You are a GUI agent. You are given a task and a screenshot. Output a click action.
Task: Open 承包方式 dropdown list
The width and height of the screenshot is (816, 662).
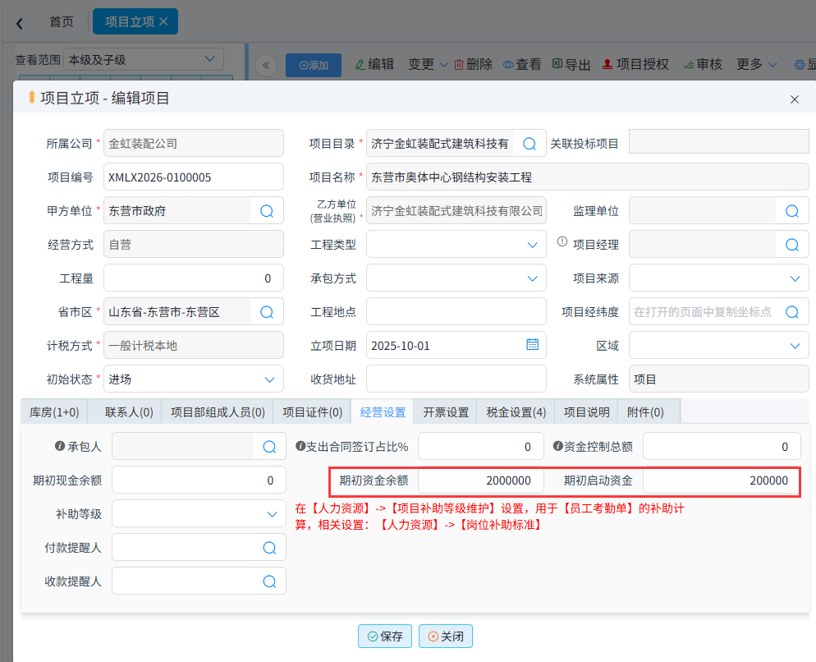click(531, 278)
